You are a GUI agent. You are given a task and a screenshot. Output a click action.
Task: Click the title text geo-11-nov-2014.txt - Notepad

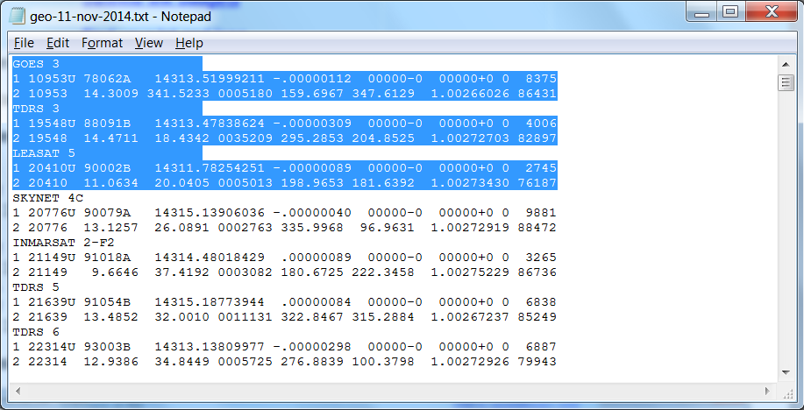click(x=121, y=17)
